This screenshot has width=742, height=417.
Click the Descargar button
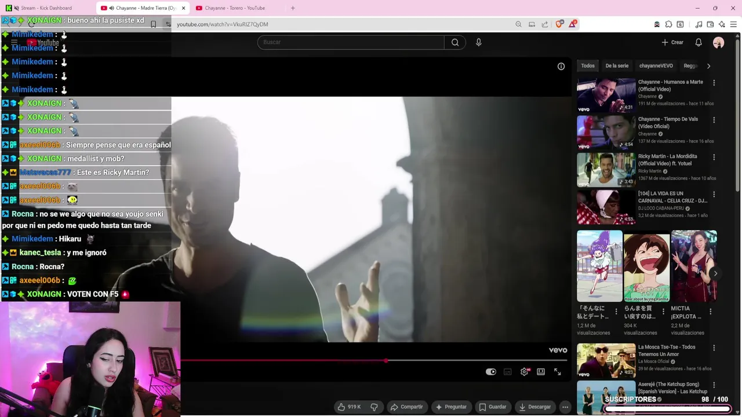click(x=534, y=407)
